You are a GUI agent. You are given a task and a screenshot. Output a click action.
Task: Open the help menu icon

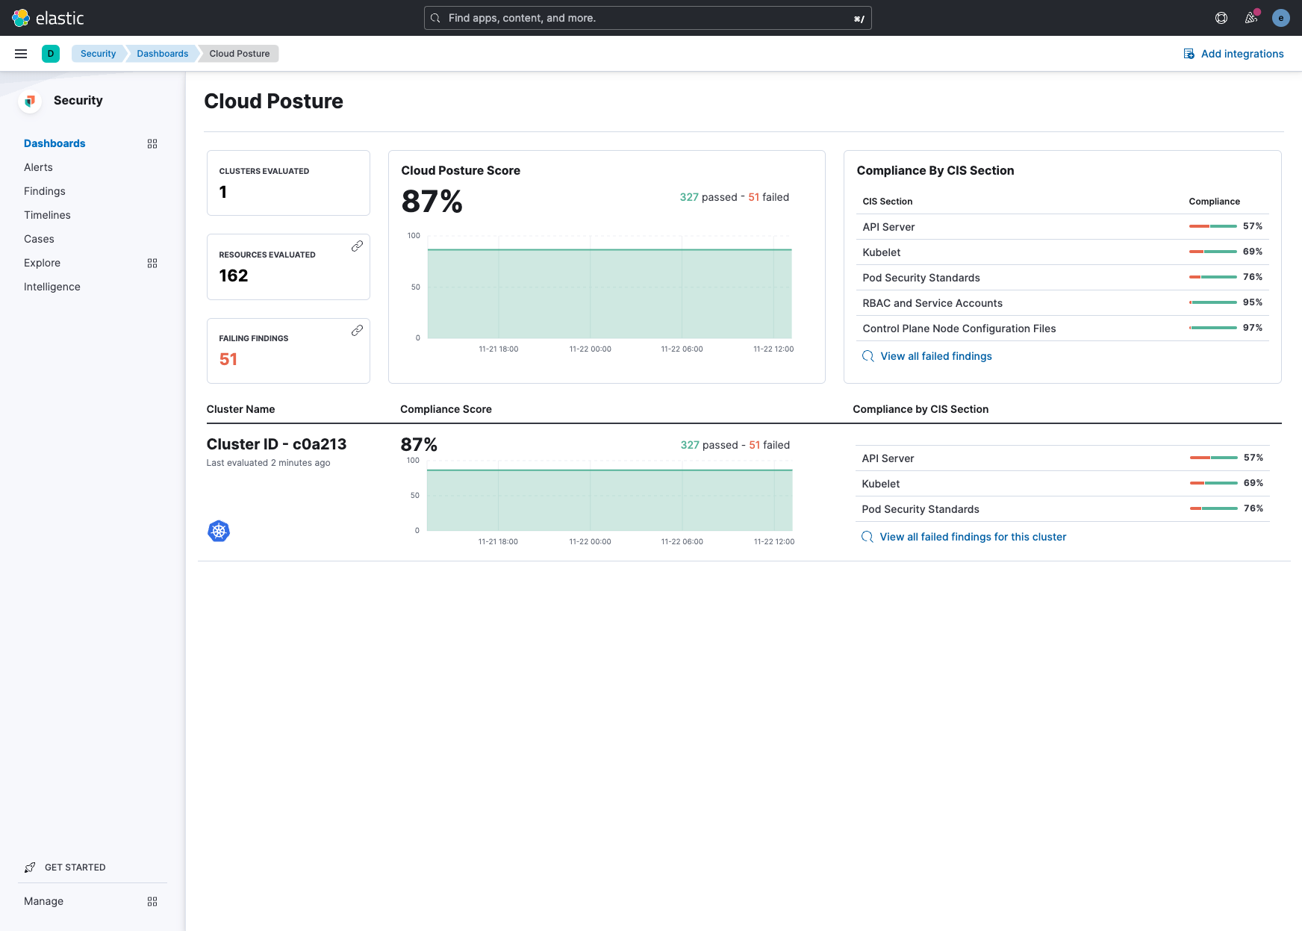(1222, 17)
